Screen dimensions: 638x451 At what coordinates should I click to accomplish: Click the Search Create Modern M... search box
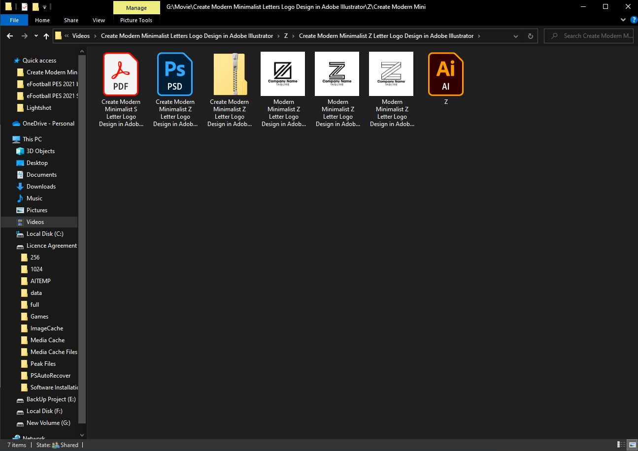(589, 36)
